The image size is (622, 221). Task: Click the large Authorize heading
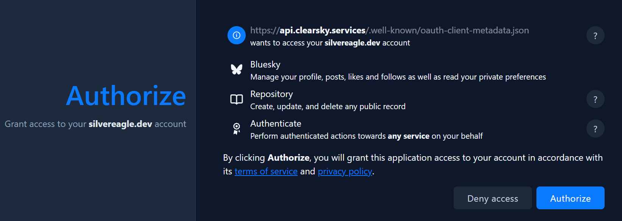pos(126,96)
